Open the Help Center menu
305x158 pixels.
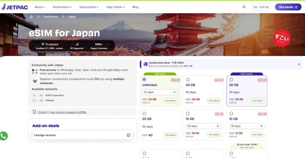pyautogui.click(x=116, y=7)
